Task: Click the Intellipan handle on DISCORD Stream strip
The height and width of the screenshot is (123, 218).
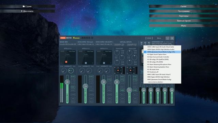Action: coord(86,63)
